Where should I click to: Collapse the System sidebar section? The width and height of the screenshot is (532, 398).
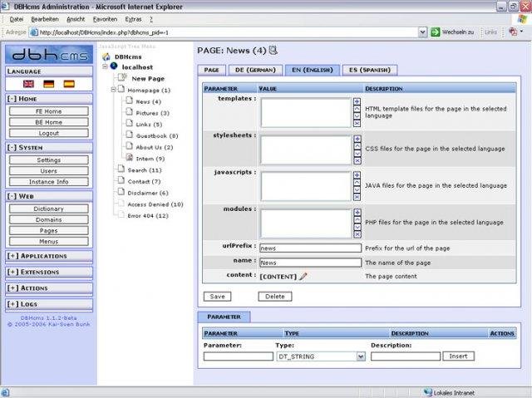pos(12,147)
